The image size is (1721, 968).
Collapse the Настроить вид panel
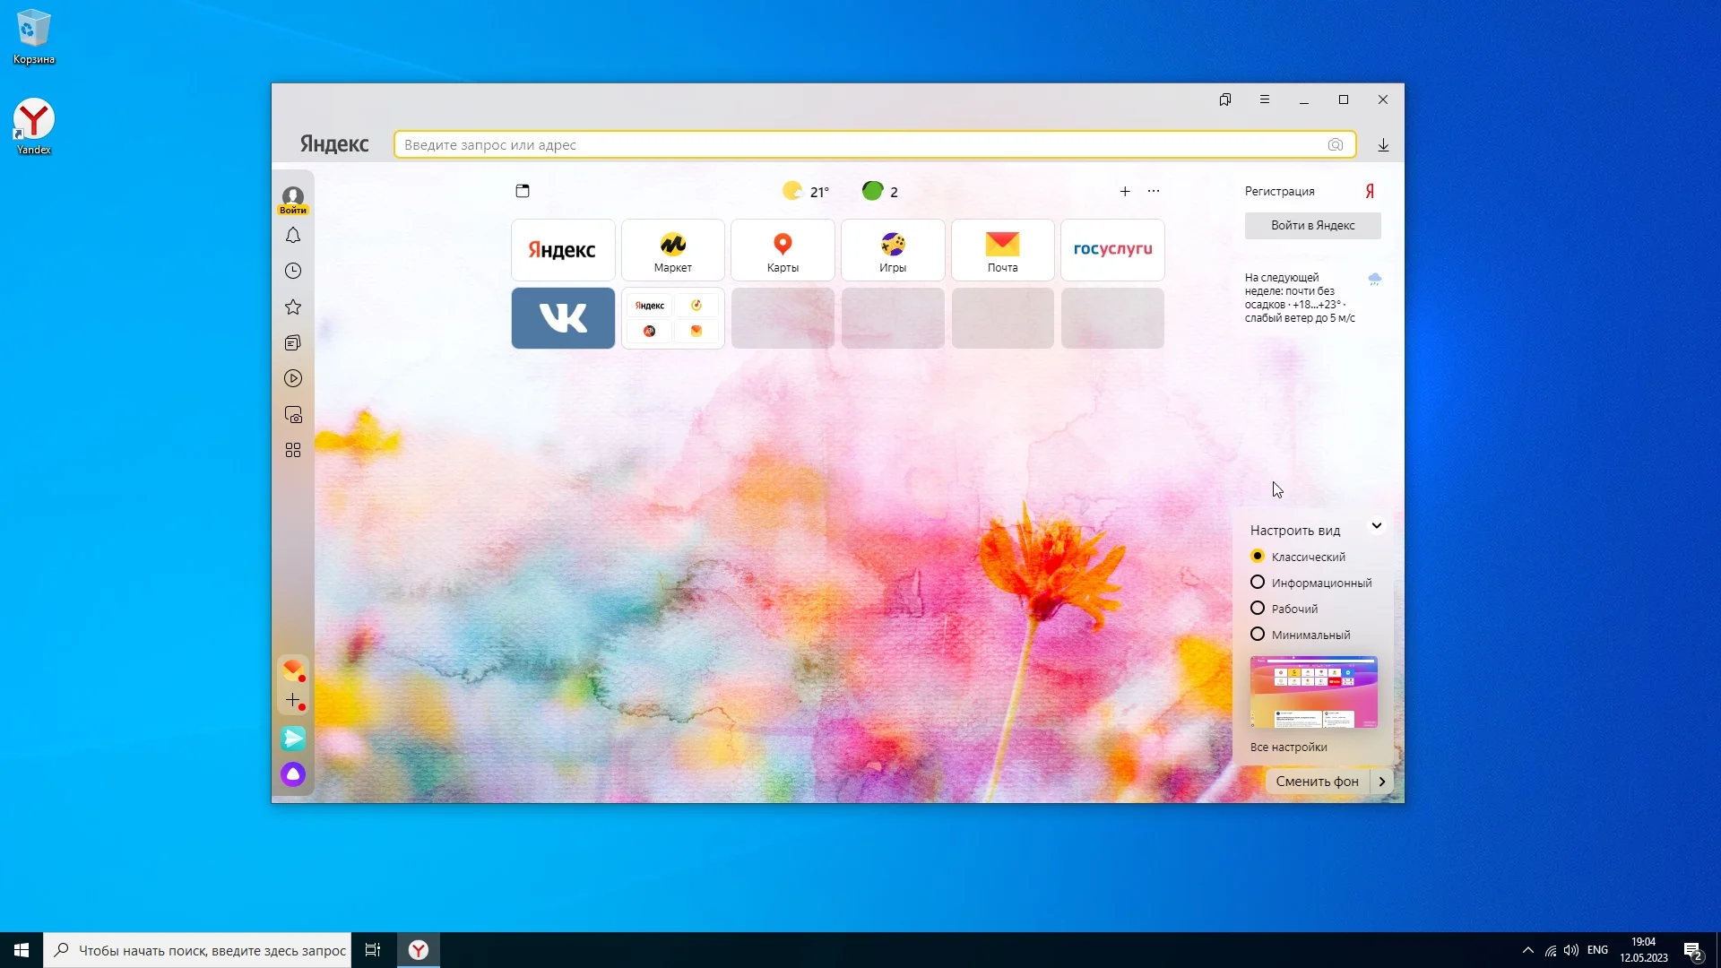click(1376, 526)
